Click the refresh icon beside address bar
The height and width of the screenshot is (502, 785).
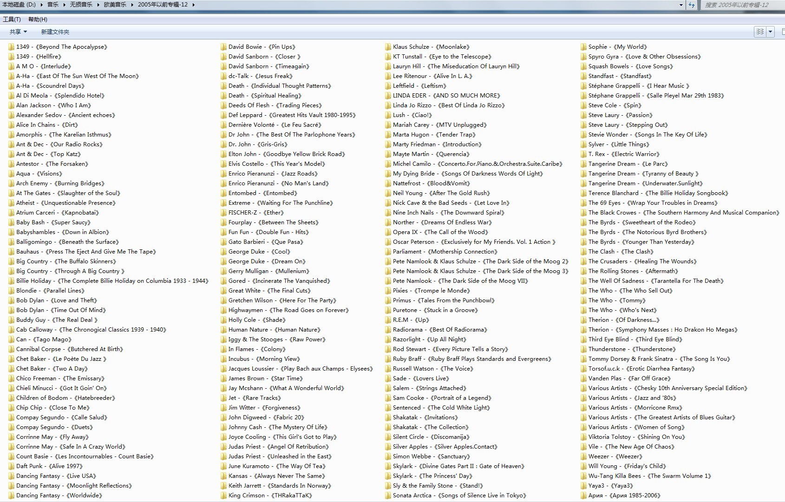tap(692, 5)
